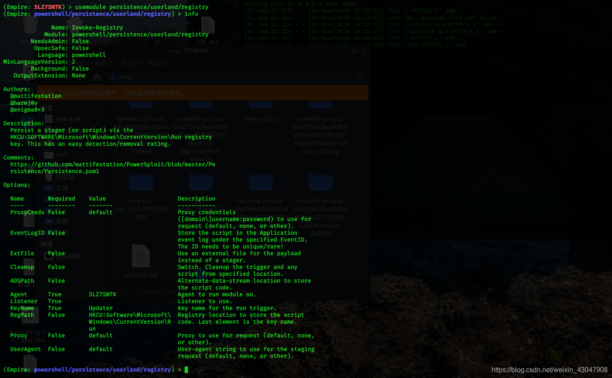Image resolution: width=612 pixels, height=378 pixels.
Task: Open the github.com/mattifestation PowerSploit URL
Action: tap(113, 164)
